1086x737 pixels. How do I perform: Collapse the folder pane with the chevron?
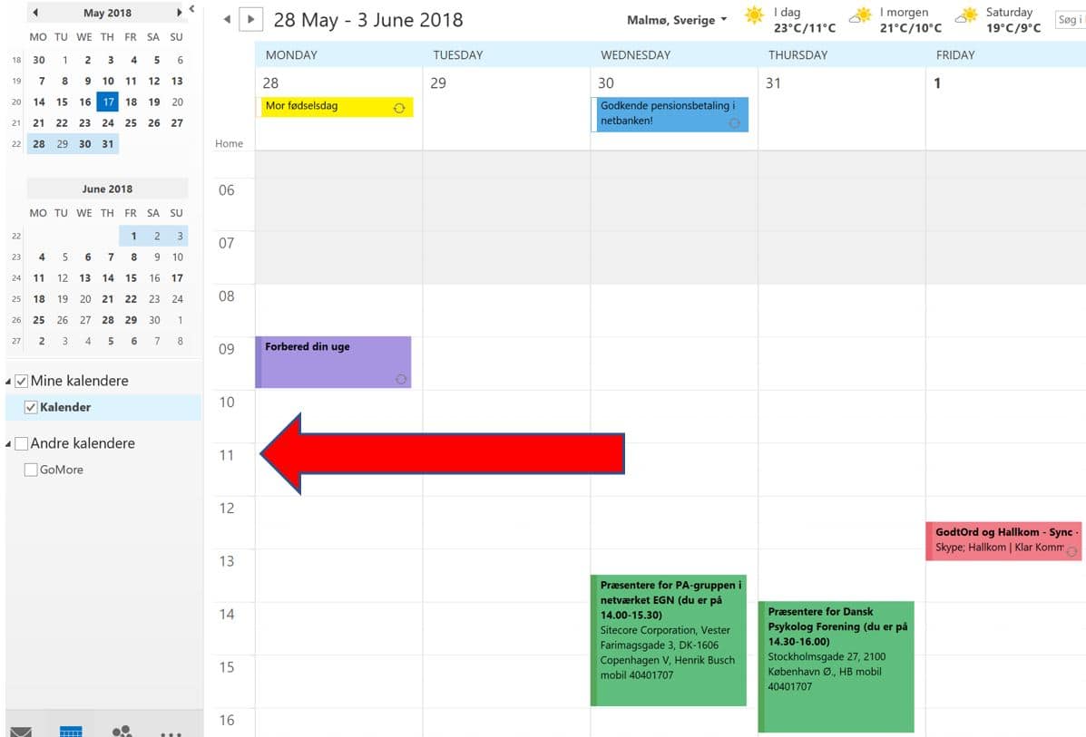click(191, 10)
